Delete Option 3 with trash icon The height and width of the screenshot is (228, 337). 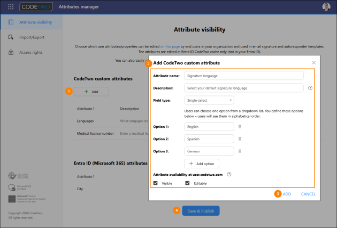click(240, 151)
